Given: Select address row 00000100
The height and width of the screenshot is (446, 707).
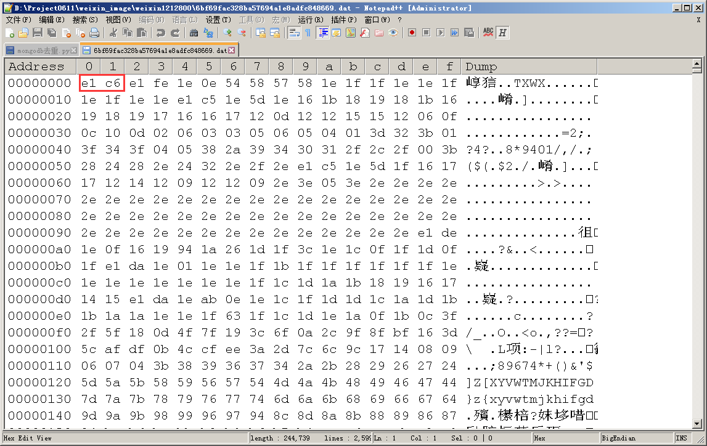Looking at the screenshot, I should [39, 349].
